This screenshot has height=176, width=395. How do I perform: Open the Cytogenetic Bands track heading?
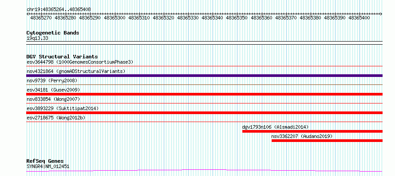tap(53, 33)
